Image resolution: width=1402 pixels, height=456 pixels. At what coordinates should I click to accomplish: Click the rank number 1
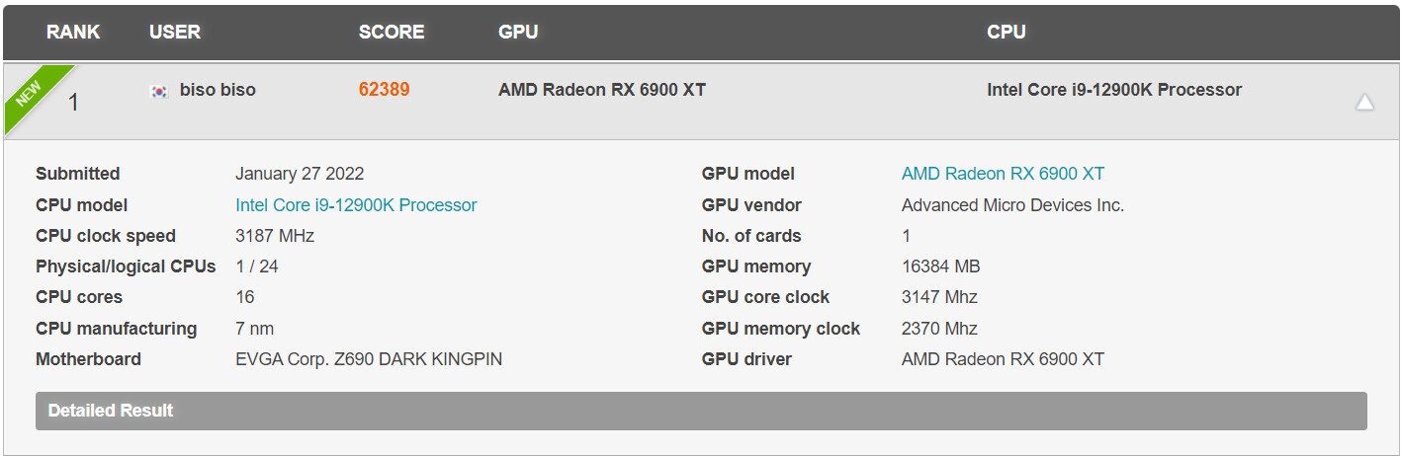(x=73, y=103)
